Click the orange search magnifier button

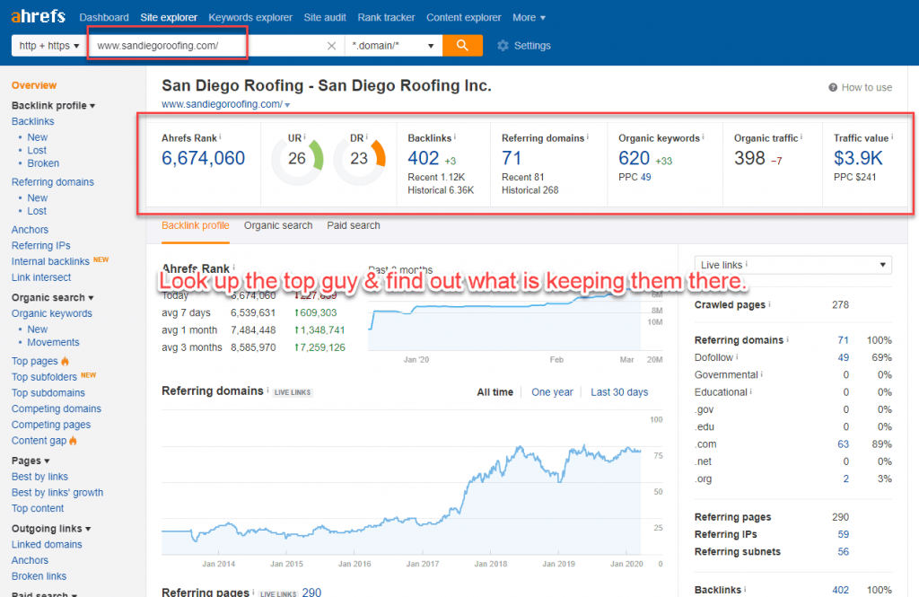tap(462, 46)
